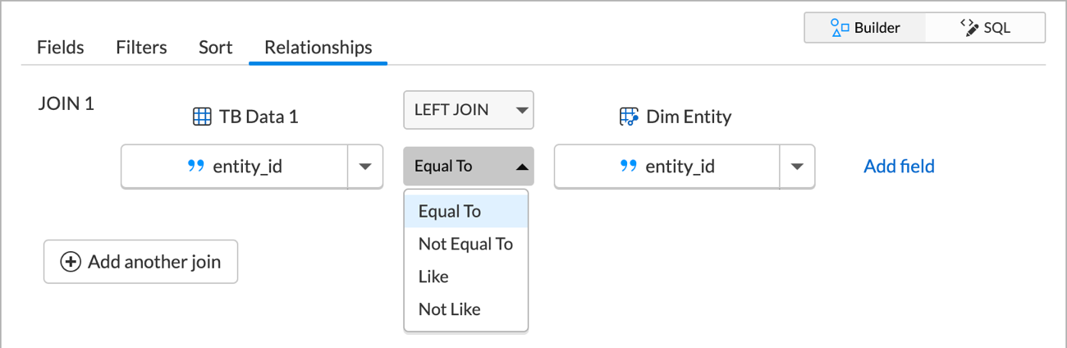Switch to SQL mode

(x=985, y=28)
